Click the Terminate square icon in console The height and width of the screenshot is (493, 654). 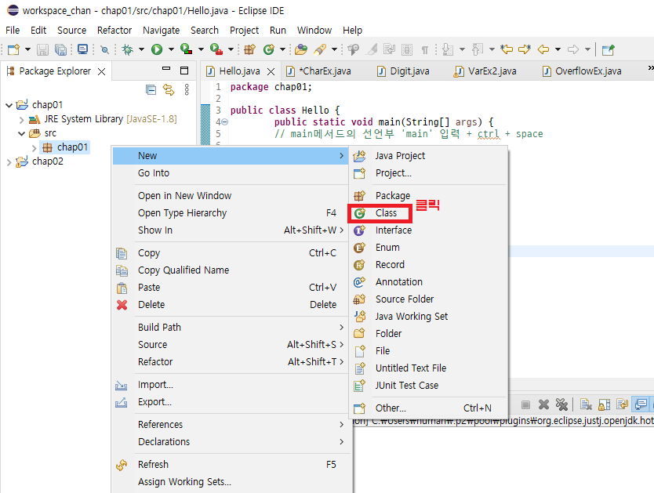(x=525, y=404)
